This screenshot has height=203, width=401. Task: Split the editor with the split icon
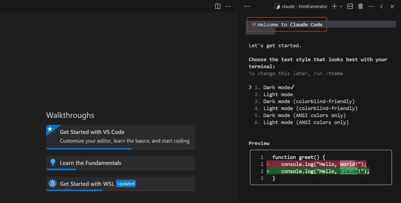[x=218, y=6]
